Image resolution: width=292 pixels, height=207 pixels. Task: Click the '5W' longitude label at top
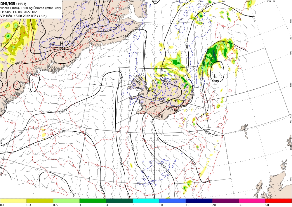click(223, 1)
